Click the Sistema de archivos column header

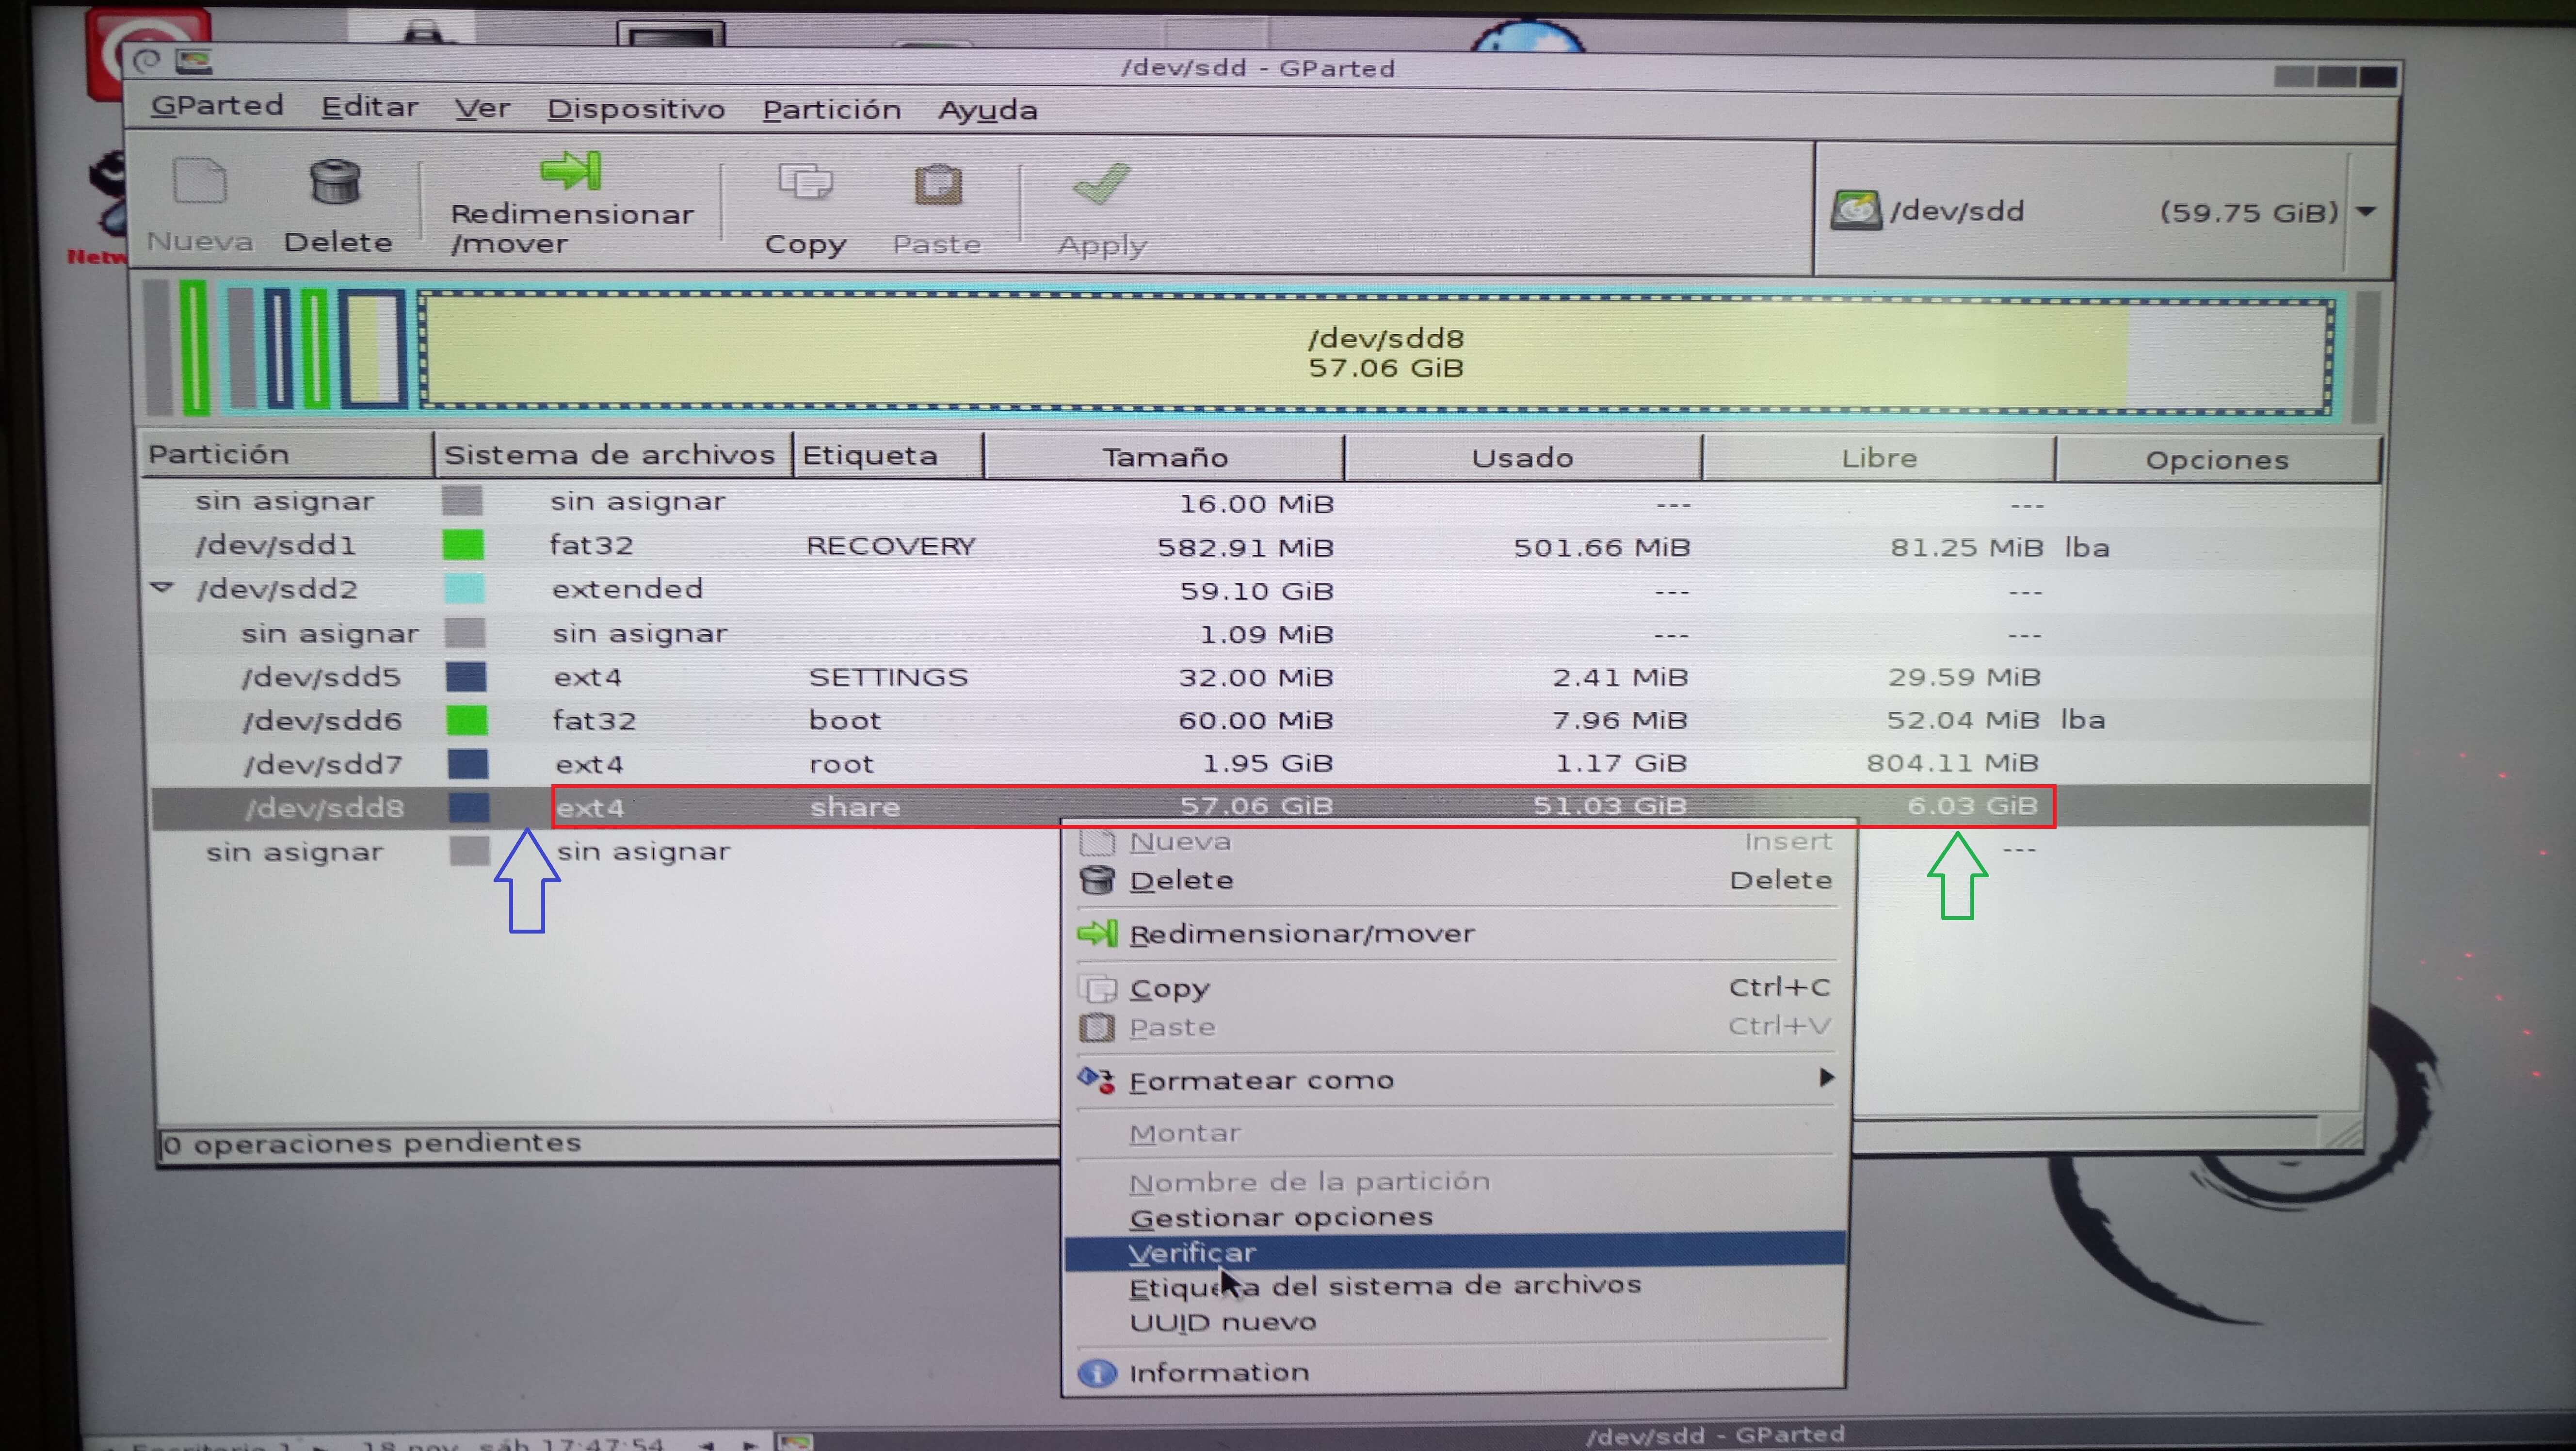pos(609,456)
